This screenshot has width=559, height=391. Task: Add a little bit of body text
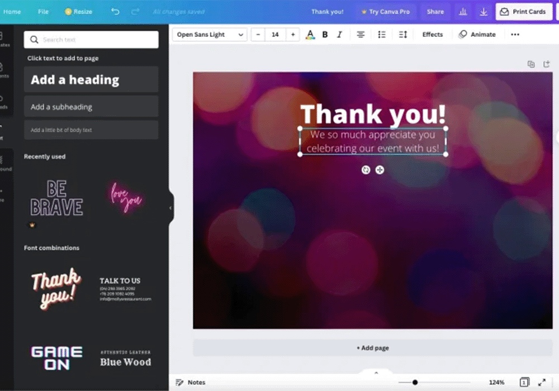(91, 130)
